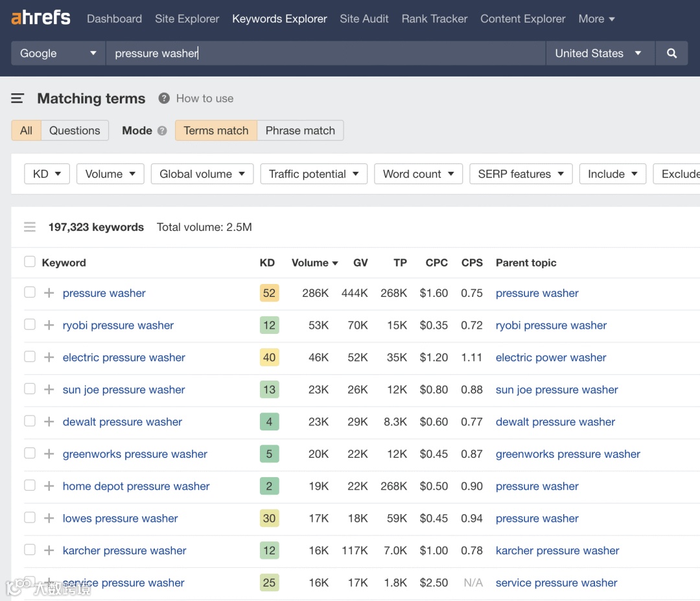Open Content Explorer in top navigation
700x601 pixels.
[523, 19]
